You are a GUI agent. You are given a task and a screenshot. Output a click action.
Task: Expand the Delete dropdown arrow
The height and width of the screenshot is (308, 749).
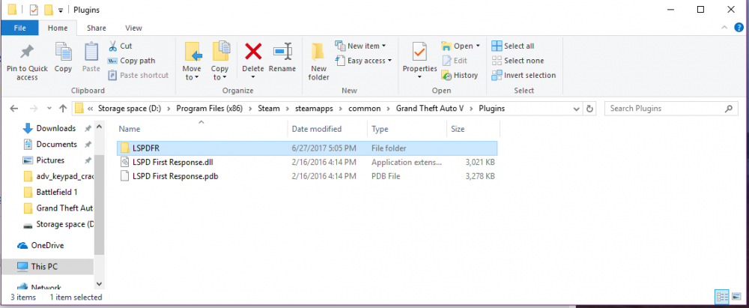coord(253,77)
